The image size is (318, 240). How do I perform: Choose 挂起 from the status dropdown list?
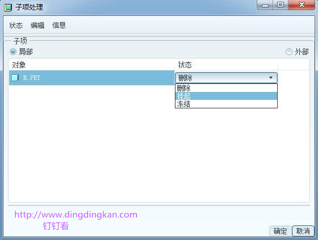point(226,96)
